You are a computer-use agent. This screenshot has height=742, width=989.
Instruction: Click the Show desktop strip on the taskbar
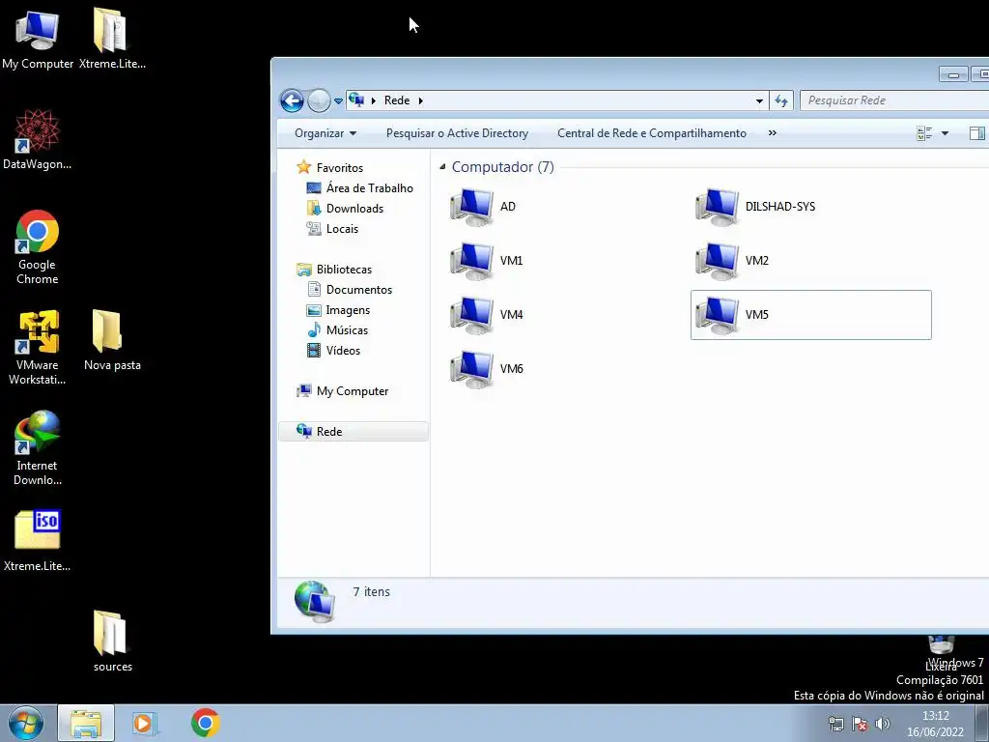(982, 723)
